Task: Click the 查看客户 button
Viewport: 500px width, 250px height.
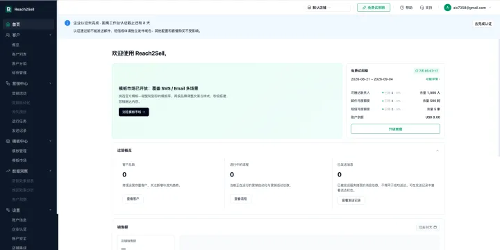Action: 133,199
